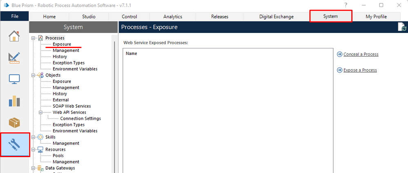This screenshot has width=408, height=173.
Task: Open the System sidebar wrench icon
Action: (14, 144)
